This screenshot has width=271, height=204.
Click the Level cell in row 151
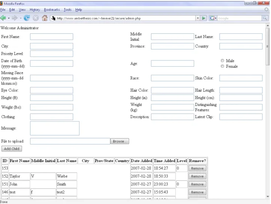point(182,184)
